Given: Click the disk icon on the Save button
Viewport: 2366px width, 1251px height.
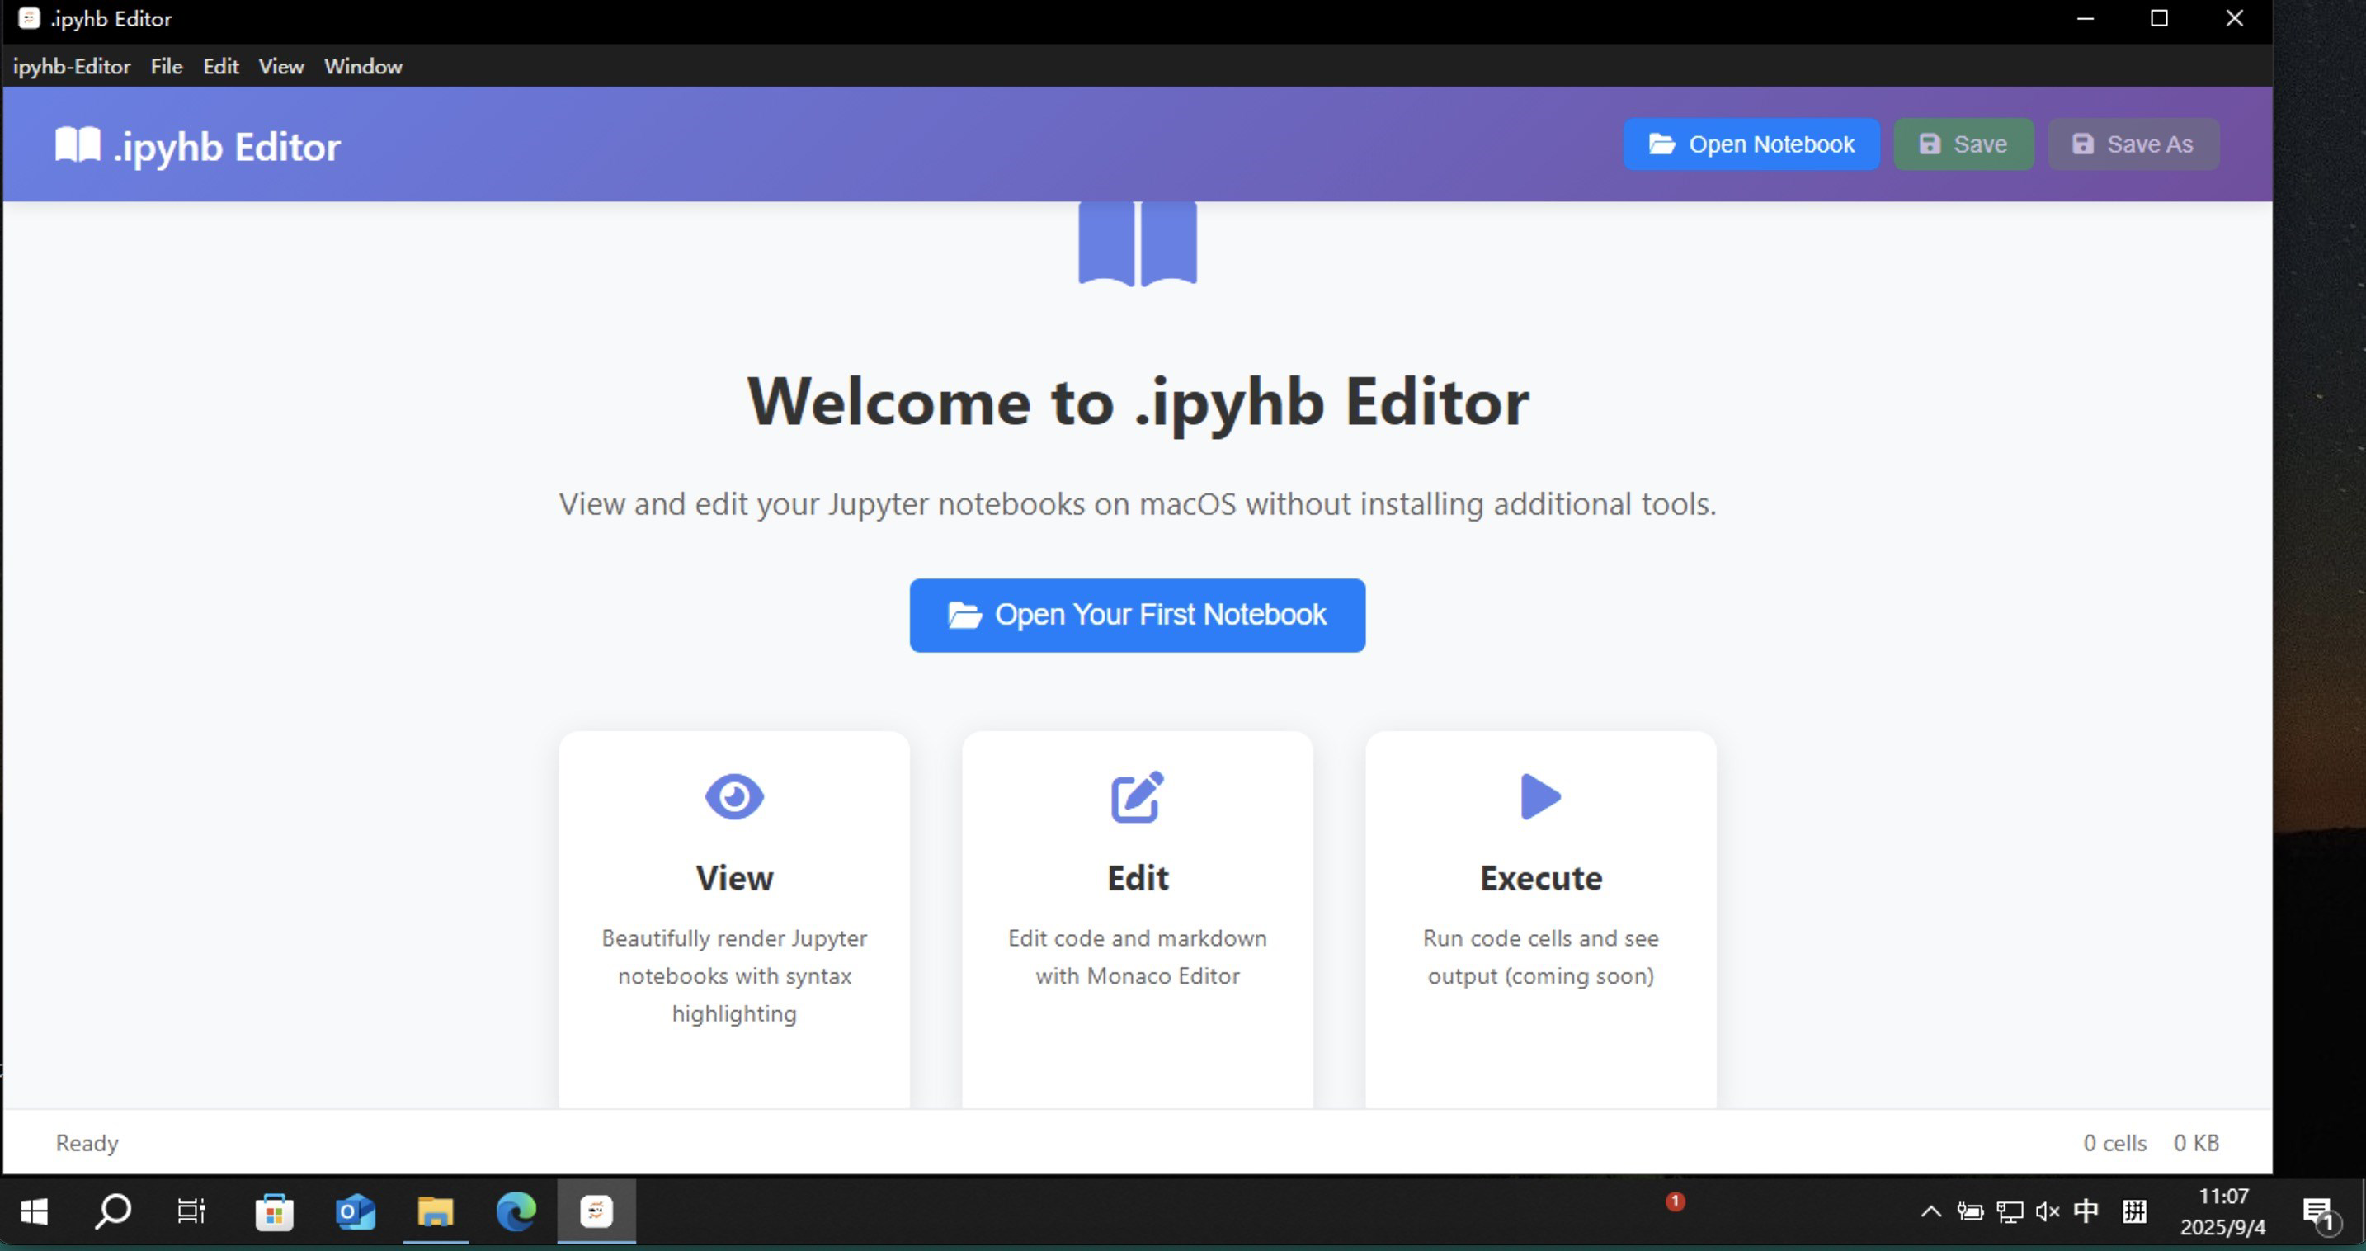Looking at the screenshot, I should [x=1931, y=144].
